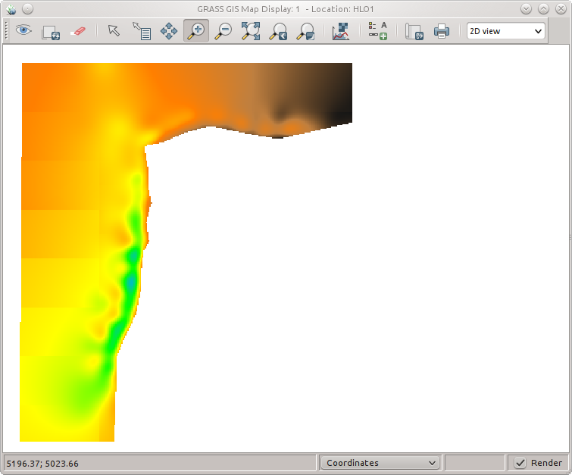Print the map display
This screenshot has width=572, height=475.
point(442,31)
